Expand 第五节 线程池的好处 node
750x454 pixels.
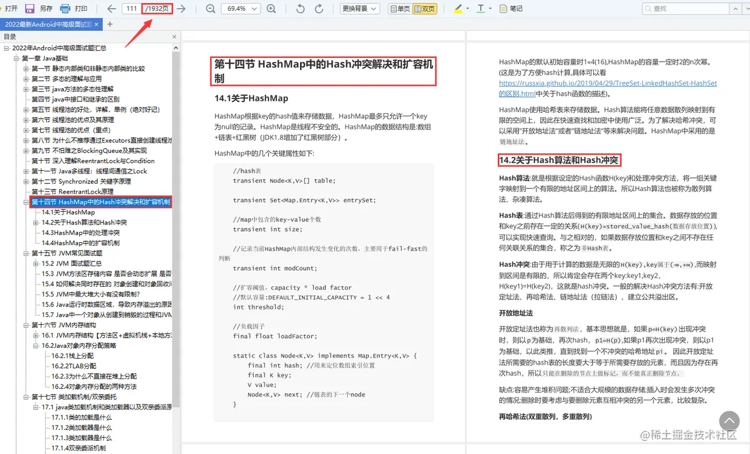click(26, 109)
